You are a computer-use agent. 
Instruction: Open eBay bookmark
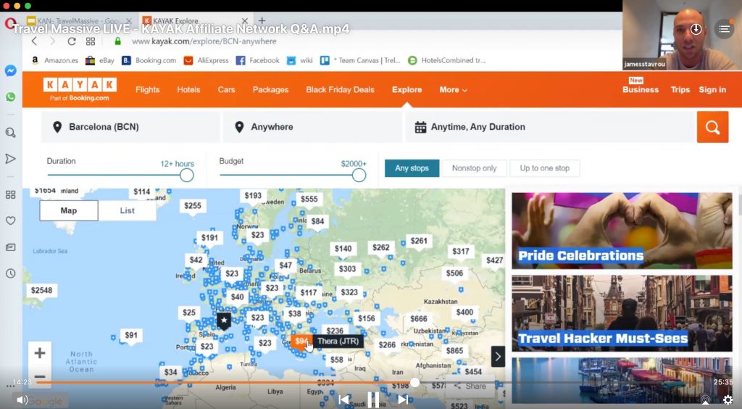point(100,60)
